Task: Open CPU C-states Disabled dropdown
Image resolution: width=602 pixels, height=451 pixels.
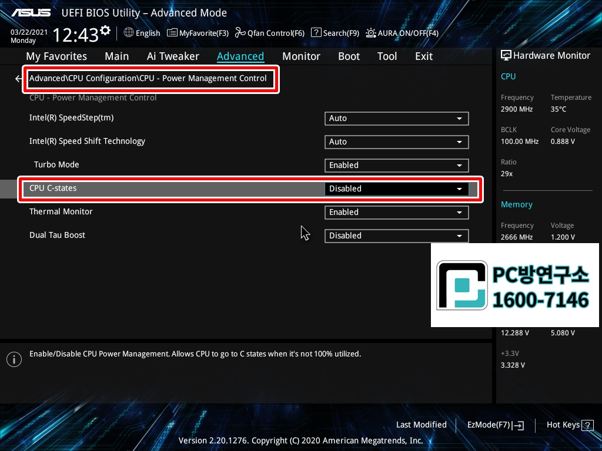Action: [397, 189]
